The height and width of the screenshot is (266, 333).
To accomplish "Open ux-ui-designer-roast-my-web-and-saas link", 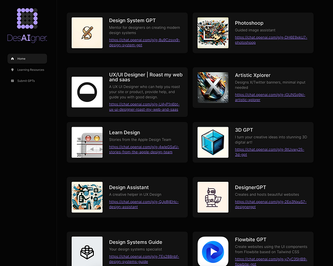I will pos(144,107).
